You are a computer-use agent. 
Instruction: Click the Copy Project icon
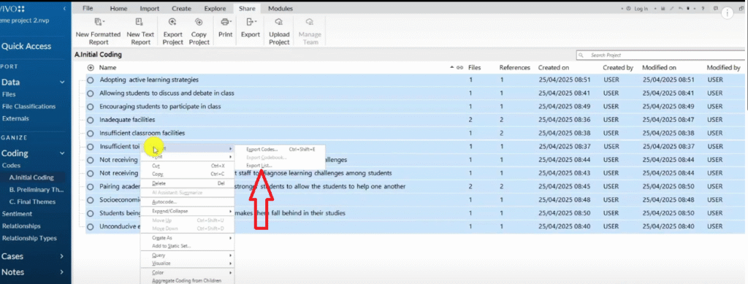coord(199,22)
